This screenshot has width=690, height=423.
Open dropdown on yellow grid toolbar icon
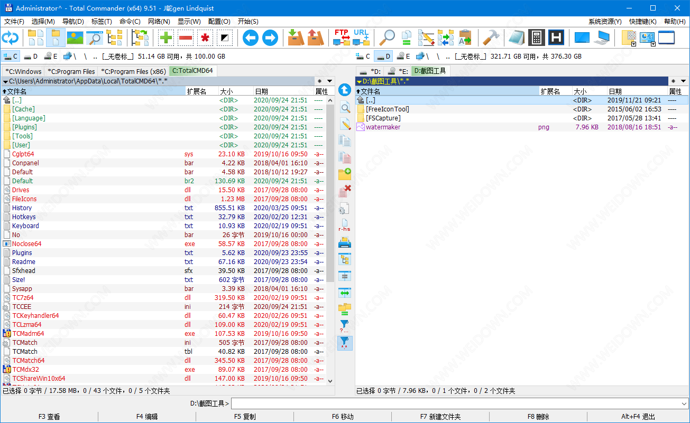click(633, 44)
